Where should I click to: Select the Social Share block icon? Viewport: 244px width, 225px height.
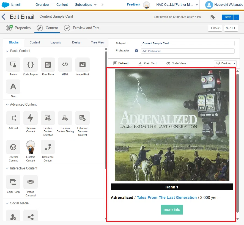coord(31,215)
